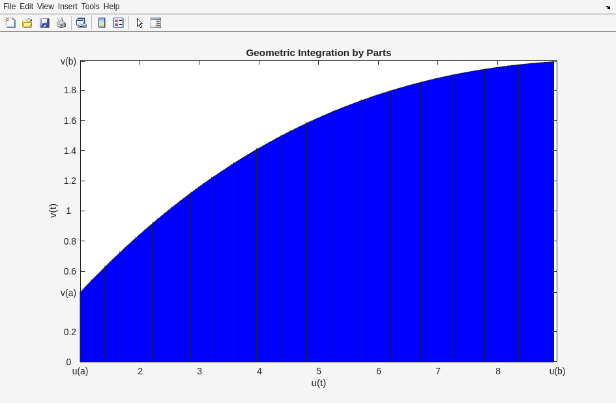Screen dimensions: 616x403
Task: Open the File menu
Action: (9, 7)
